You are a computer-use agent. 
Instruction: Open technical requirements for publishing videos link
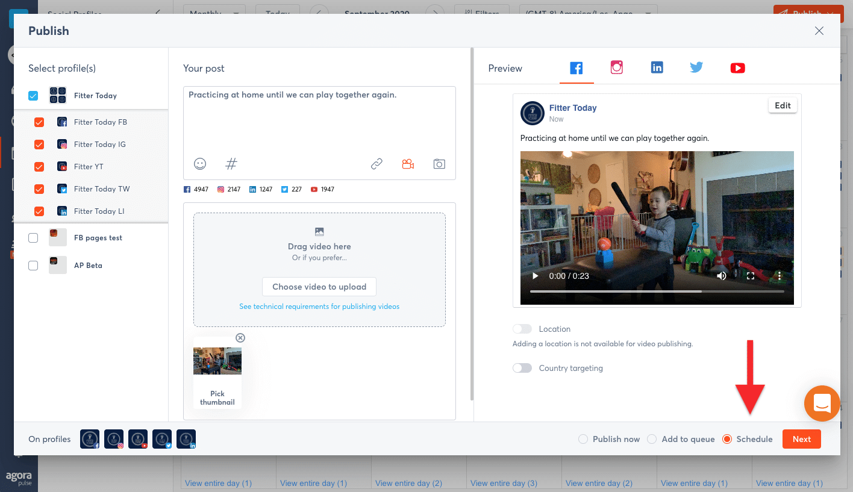pyautogui.click(x=319, y=307)
